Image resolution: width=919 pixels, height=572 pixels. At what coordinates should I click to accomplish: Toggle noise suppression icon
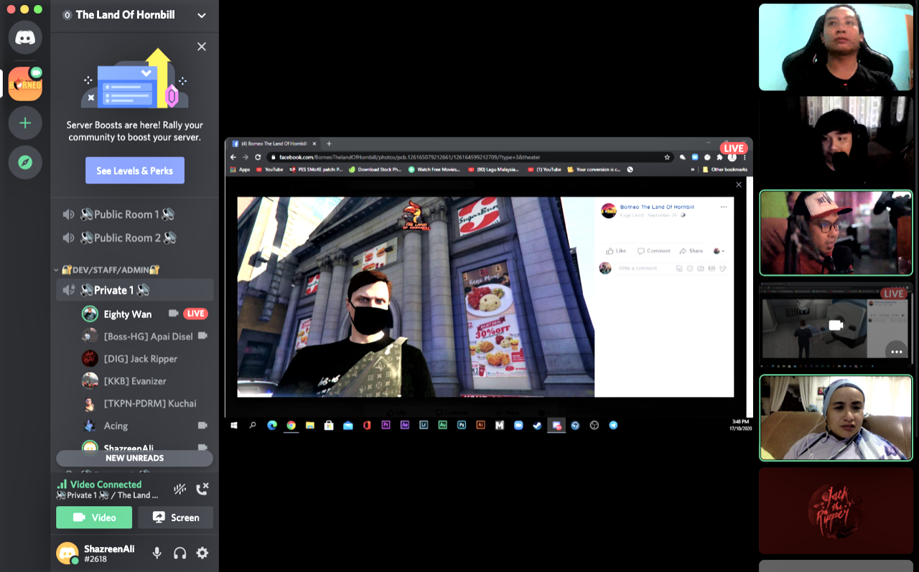pos(179,489)
